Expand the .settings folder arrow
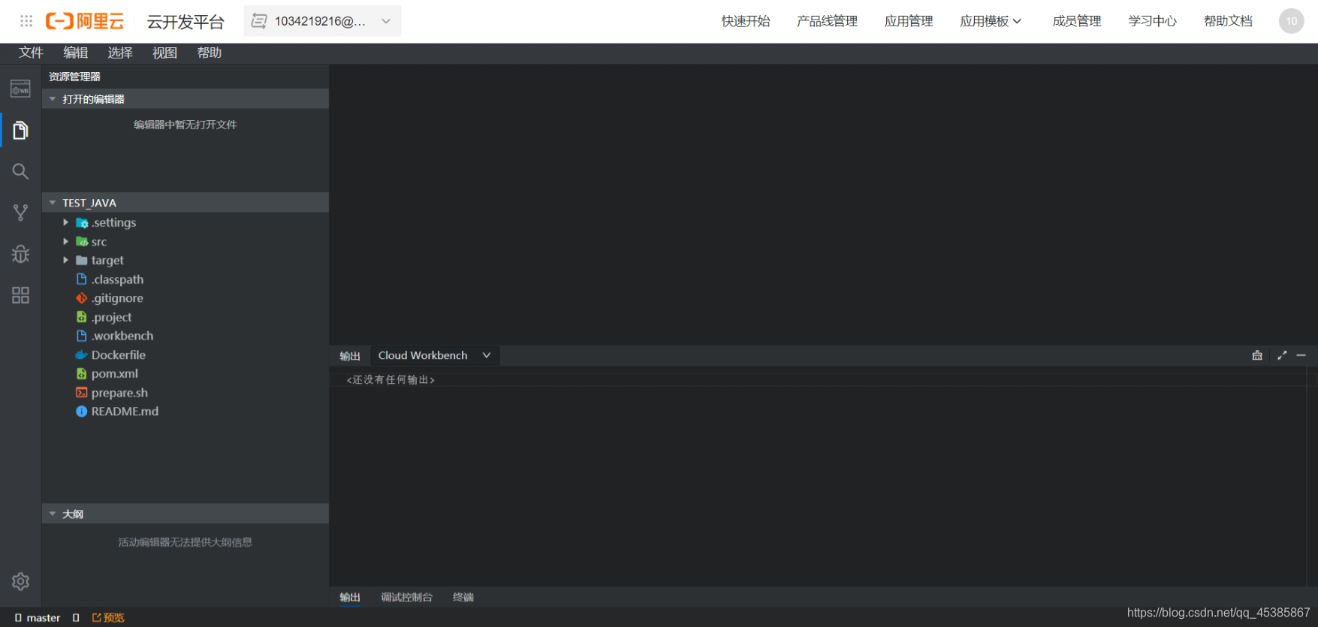This screenshot has height=627, width=1318. (x=66, y=222)
